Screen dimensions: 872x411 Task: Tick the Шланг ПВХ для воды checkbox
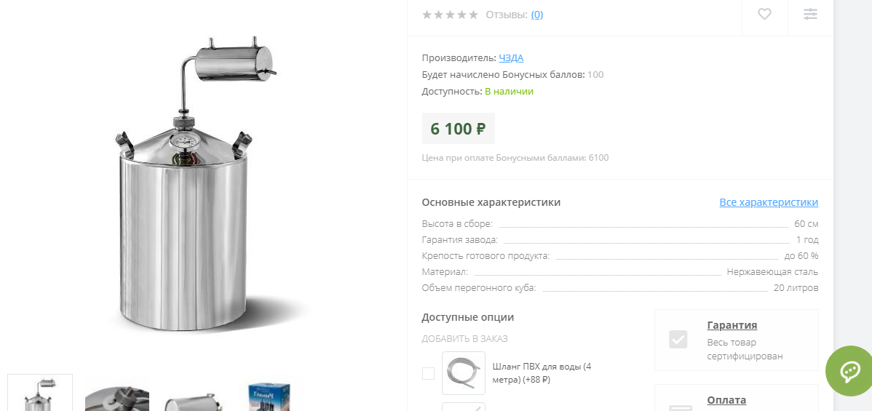(x=428, y=373)
